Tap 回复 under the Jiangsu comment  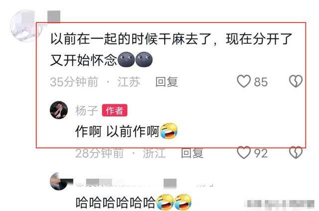[166, 82]
